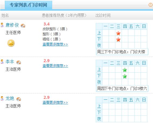Click the doctor avatar icon beside 龙艳
Image resolution: width=153 pixels, height=123 pixels.
[2, 98]
